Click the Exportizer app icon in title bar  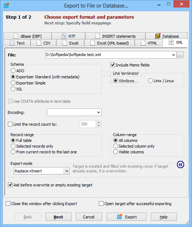(6, 5)
